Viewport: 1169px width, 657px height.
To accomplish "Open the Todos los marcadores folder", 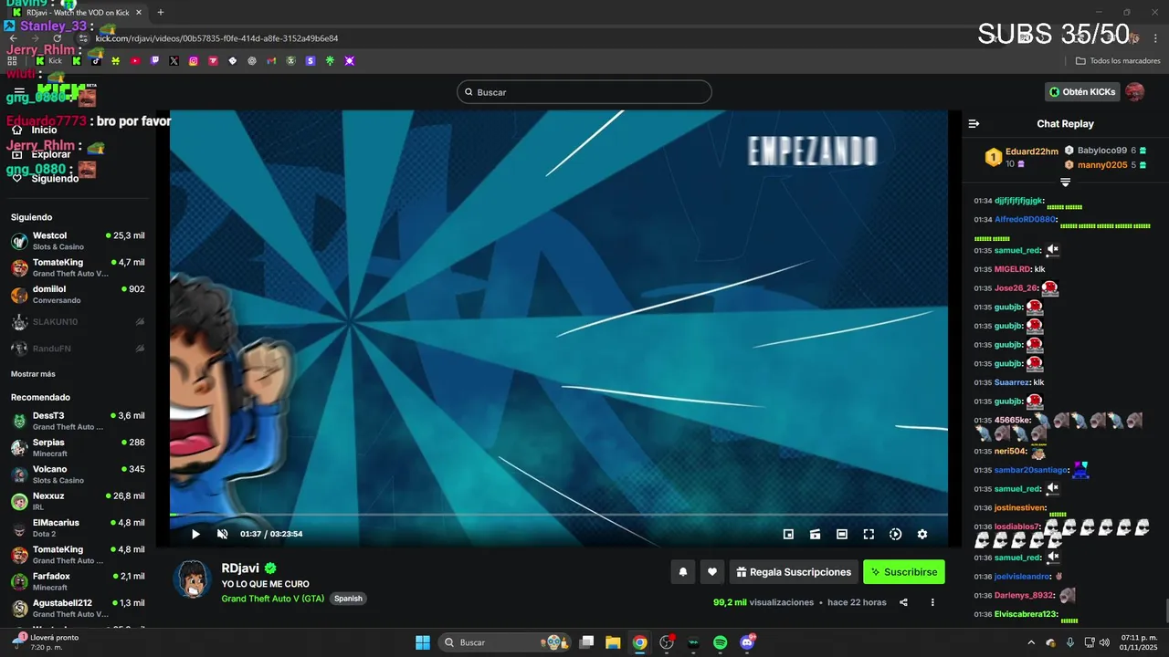I will 1118,61.
